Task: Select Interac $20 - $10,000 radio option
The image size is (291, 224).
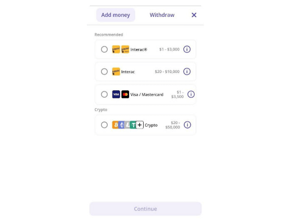Action: coord(104,72)
